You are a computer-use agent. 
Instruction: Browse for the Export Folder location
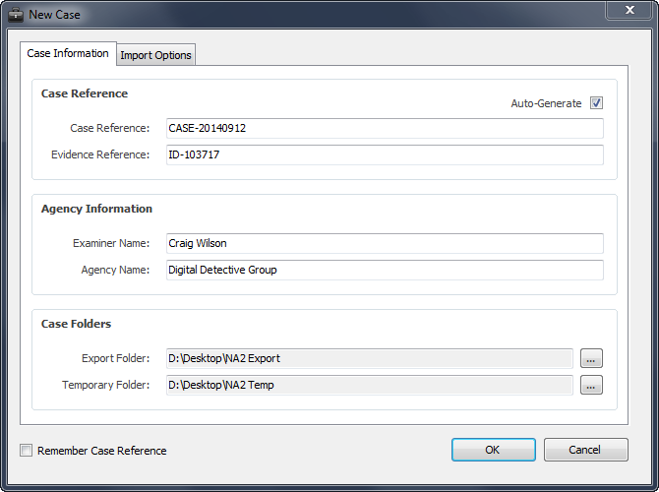tap(590, 358)
